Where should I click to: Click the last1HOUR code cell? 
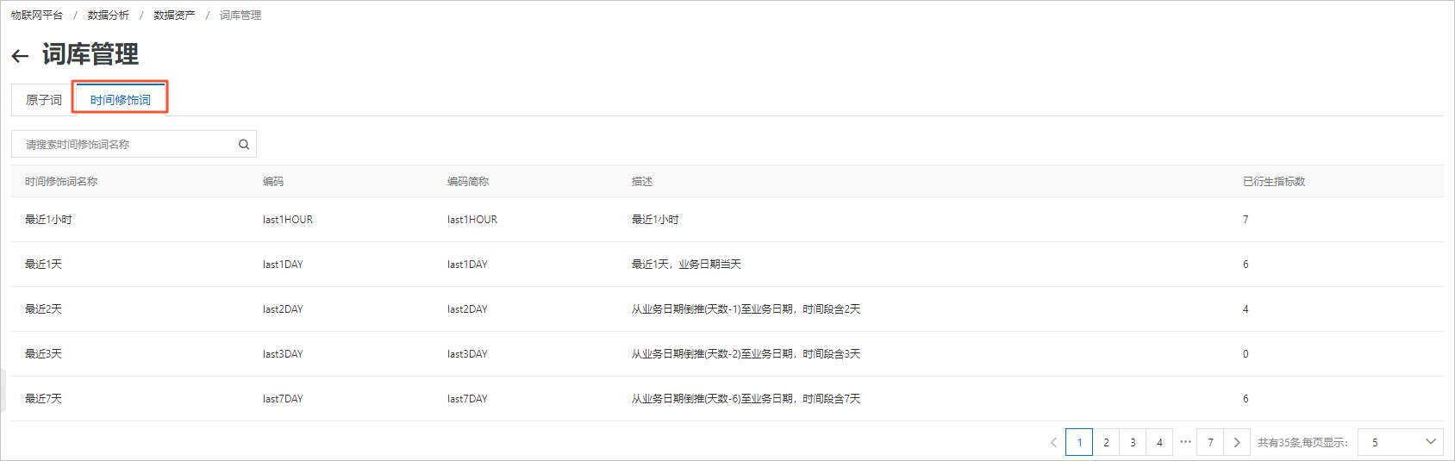coord(288,220)
